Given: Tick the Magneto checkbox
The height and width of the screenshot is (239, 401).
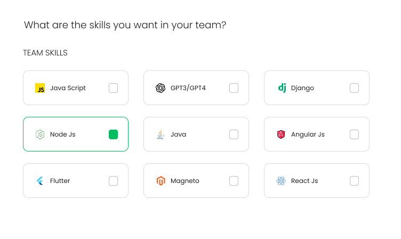Looking at the screenshot, I should tap(234, 181).
